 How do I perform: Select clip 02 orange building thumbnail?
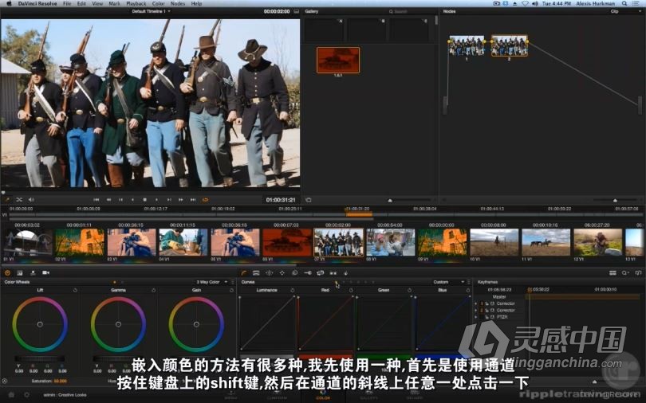(80, 243)
